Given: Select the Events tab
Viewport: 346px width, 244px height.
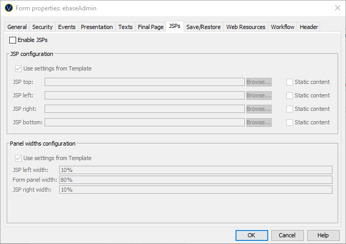Looking at the screenshot, I should [x=66, y=27].
